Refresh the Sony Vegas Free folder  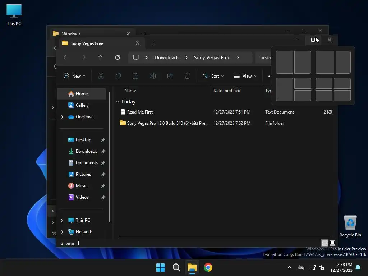tap(118, 57)
